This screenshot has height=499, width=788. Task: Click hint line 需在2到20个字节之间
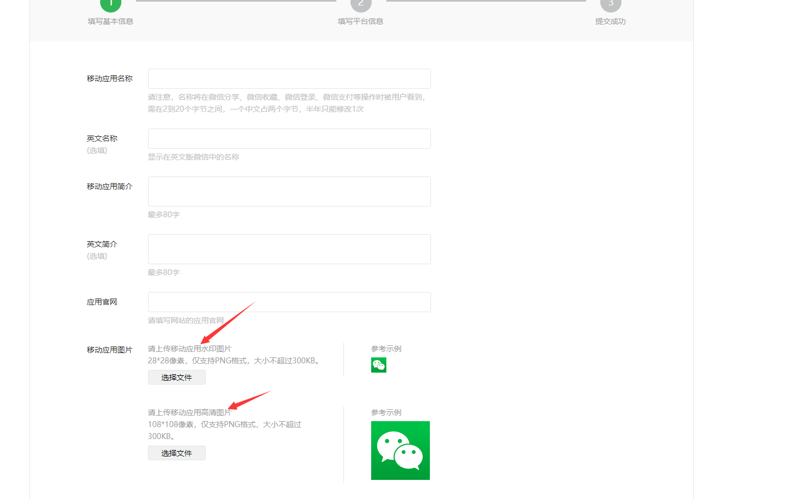coord(256,109)
